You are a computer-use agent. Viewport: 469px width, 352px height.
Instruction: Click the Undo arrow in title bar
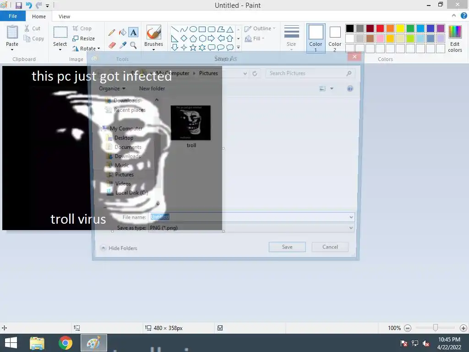pyautogui.click(x=29, y=5)
